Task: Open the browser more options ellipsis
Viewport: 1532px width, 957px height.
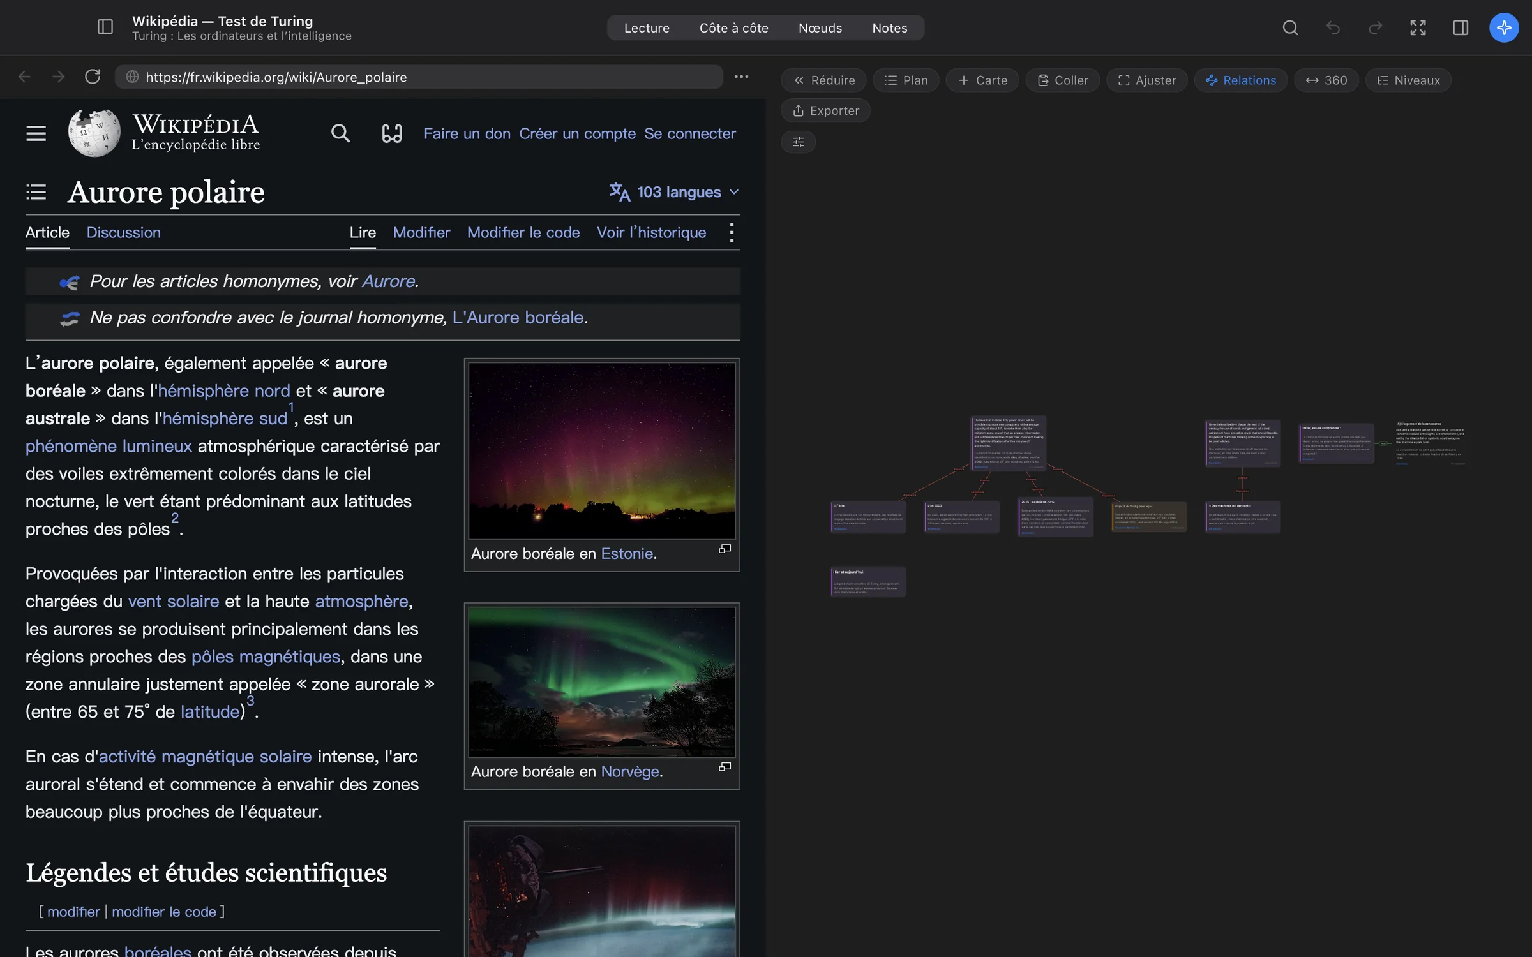Action: (x=741, y=77)
